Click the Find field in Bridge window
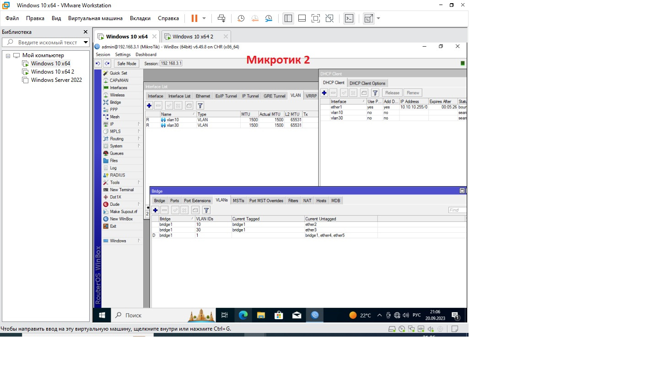Screen dimensions: 658x375 coord(457,210)
